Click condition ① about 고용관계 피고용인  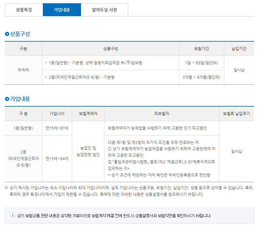pyautogui.click(x=162, y=152)
